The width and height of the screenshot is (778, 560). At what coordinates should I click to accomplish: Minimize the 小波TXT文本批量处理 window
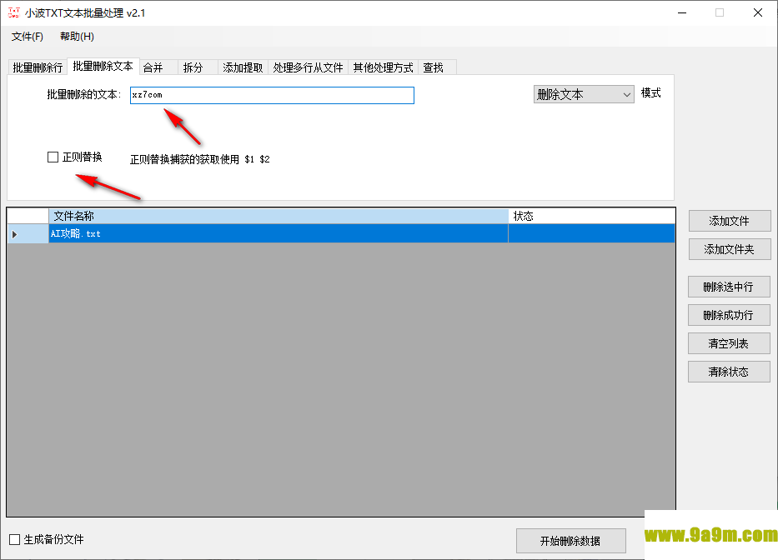682,12
